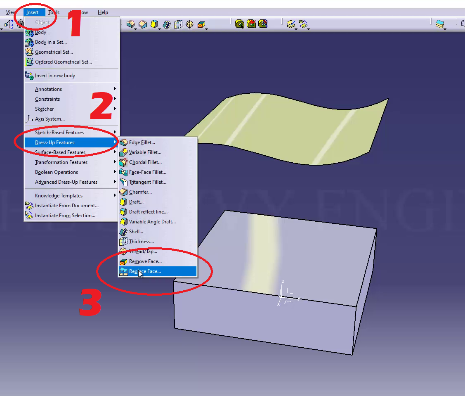Click the Thread/Tap toolbar icon

click(x=190, y=24)
